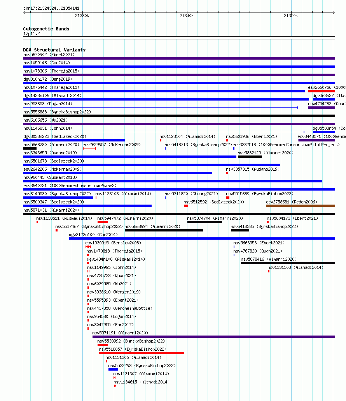Select the nsv1123103 (Alsmadi2014) label

point(123,194)
